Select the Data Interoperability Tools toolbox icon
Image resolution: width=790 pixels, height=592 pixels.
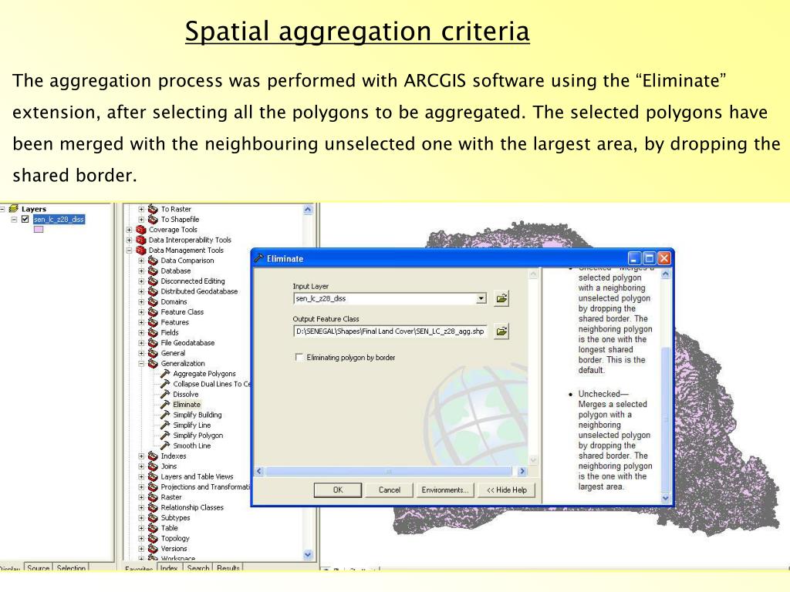[x=141, y=240]
